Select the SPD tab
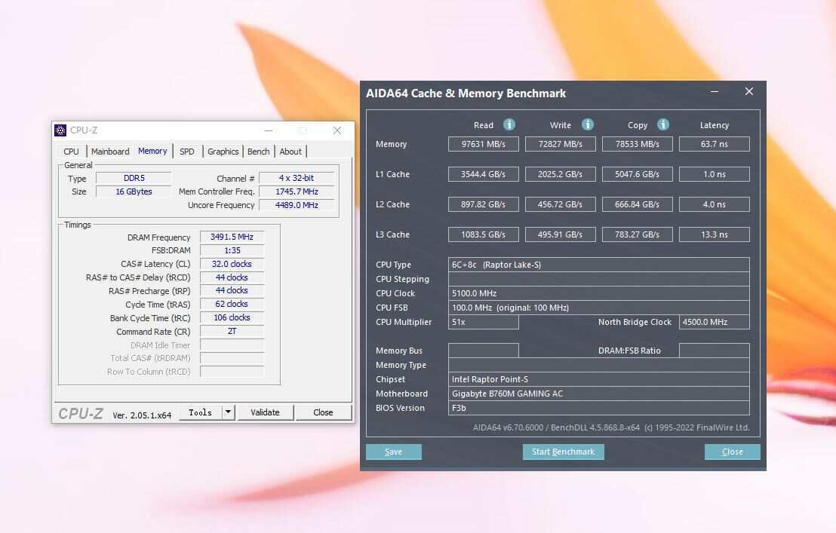Viewport: 836px width, 533px height. (x=186, y=152)
